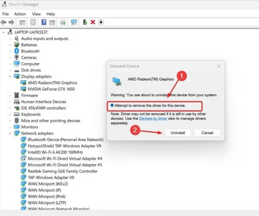The width and height of the screenshot is (259, 216).
Task: Click the Forward arrow toolbar icon
Action: 11,22
